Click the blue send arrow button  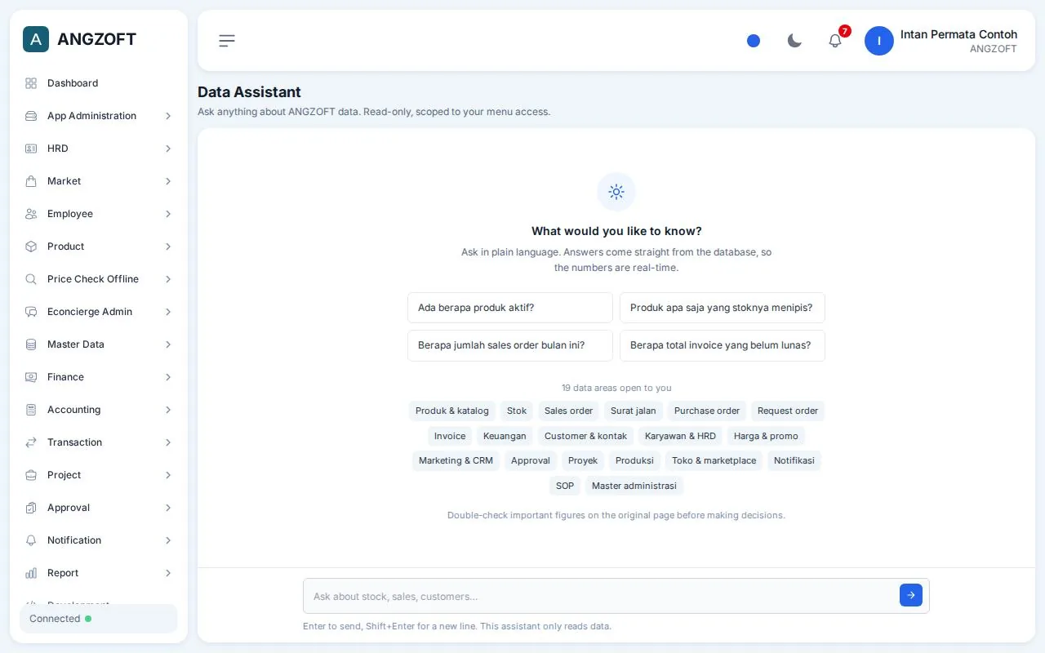911,595
